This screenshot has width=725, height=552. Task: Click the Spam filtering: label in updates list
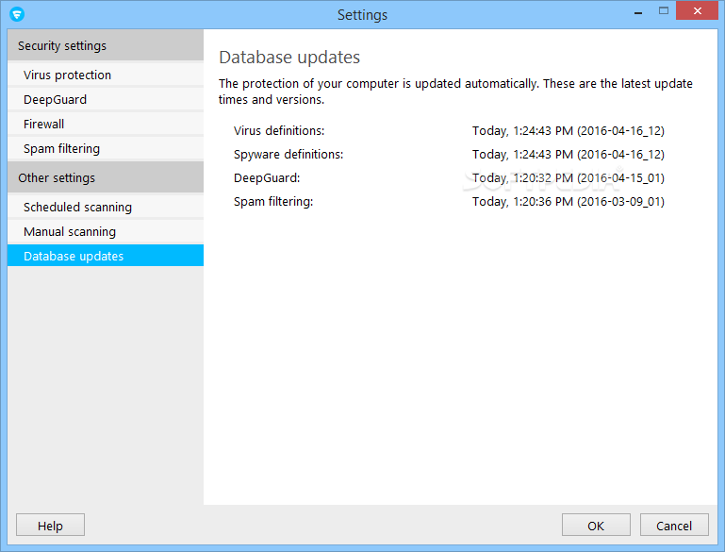[273, 202]
